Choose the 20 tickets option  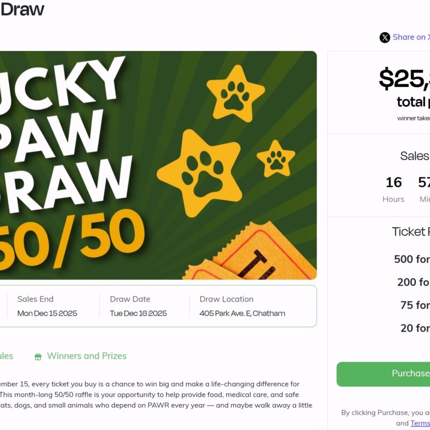click(415, 328)
